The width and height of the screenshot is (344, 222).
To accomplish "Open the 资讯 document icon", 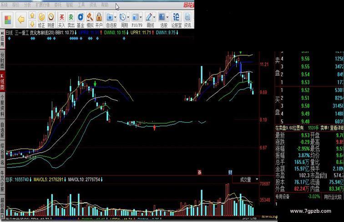I will (187, 17).
